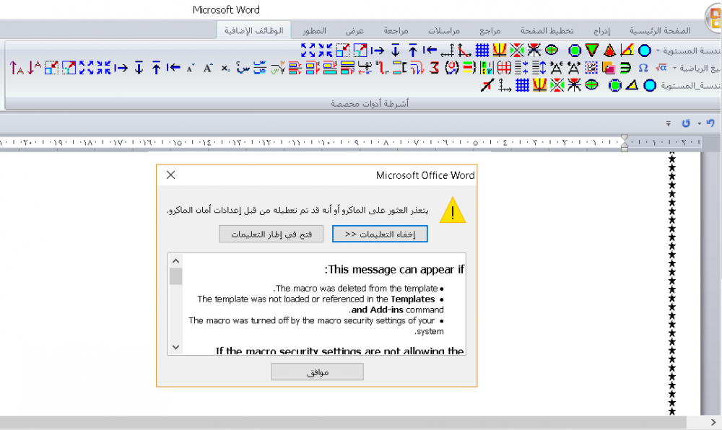Viewport: 722px width, 430px height.
Task: Click the line spacing double-arrow icon
Action: (x=539, y=68)
